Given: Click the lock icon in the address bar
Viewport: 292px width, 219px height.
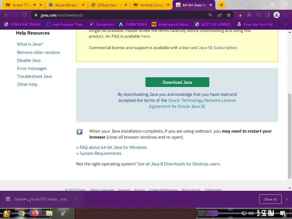Looking at the screenshot, I should (x=36, y=15).
